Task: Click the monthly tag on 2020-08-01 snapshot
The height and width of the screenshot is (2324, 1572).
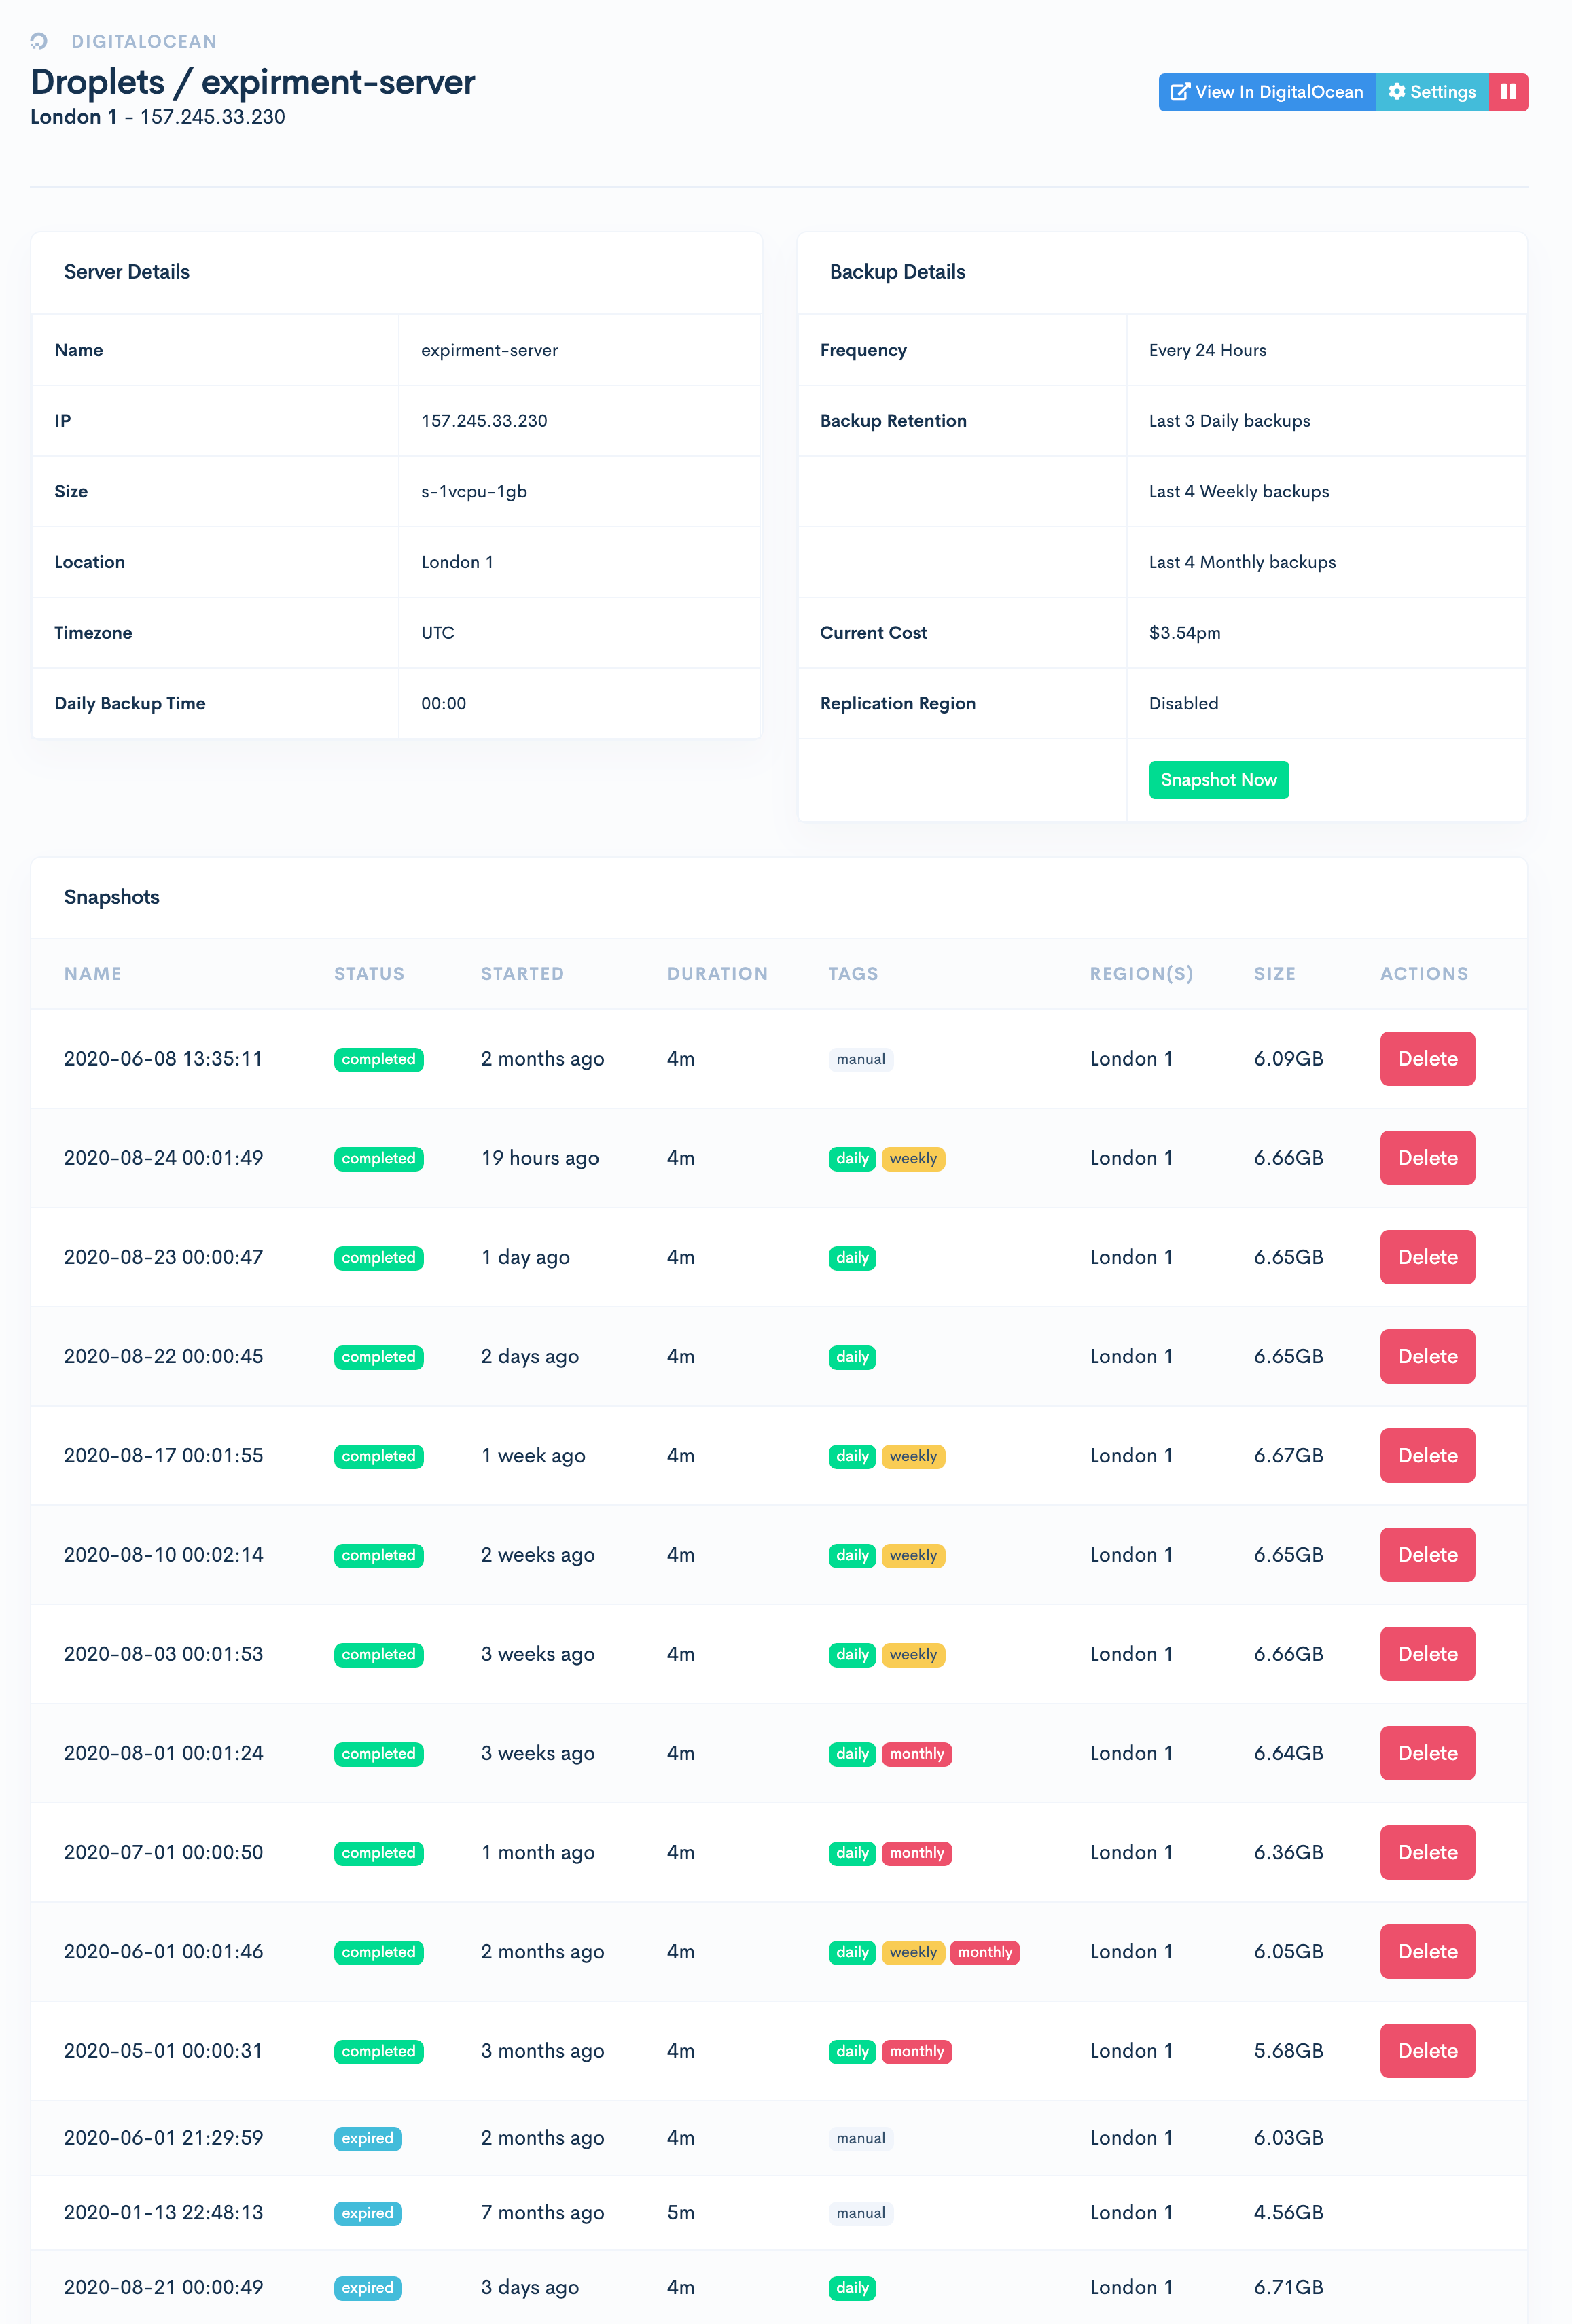Action: click(916, 1753)
